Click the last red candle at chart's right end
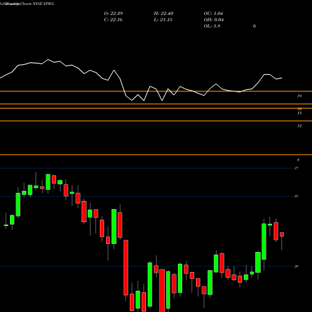This screenshot has height=312, width=312. (x=282, y=235)
